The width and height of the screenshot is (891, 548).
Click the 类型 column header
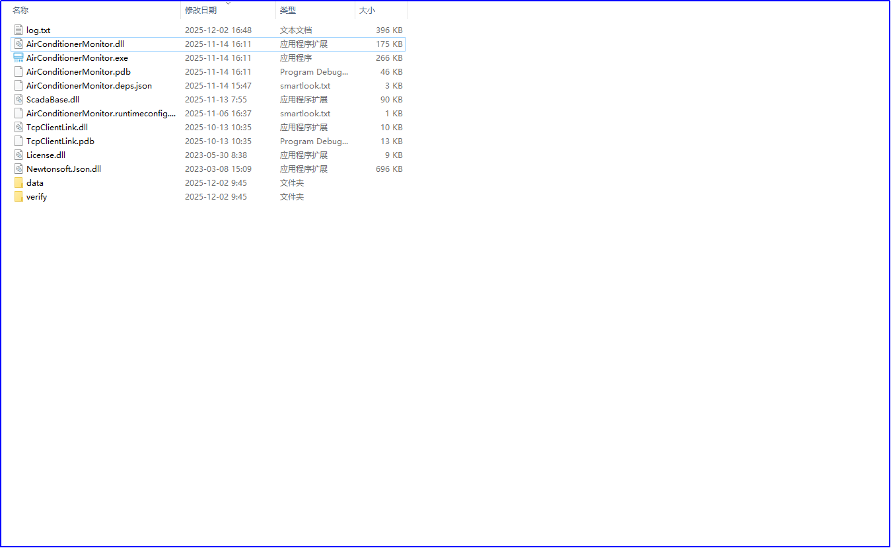pos(286,10)
